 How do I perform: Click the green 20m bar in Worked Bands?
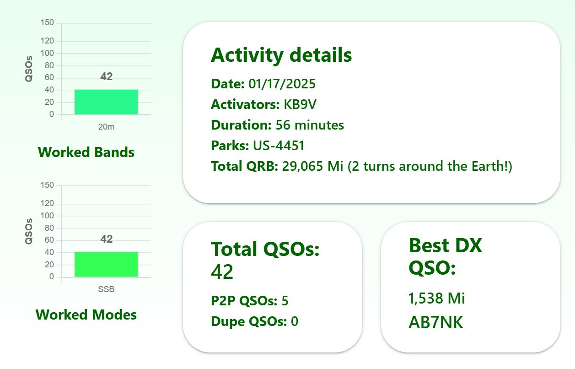coord(106,102)
